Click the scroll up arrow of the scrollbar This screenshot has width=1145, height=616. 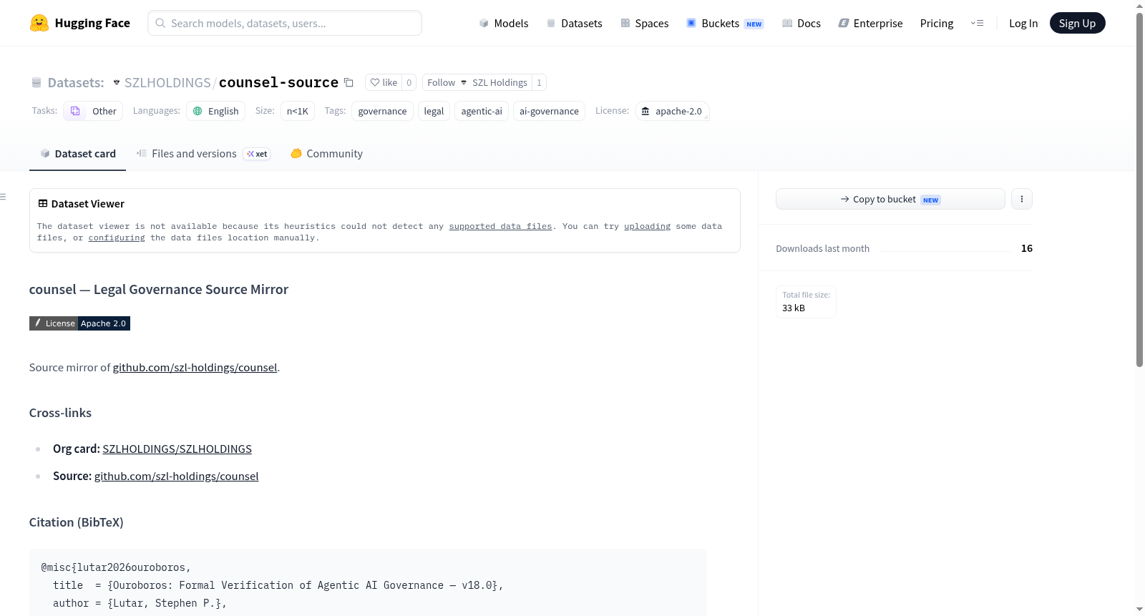[x=1139, y=5]
